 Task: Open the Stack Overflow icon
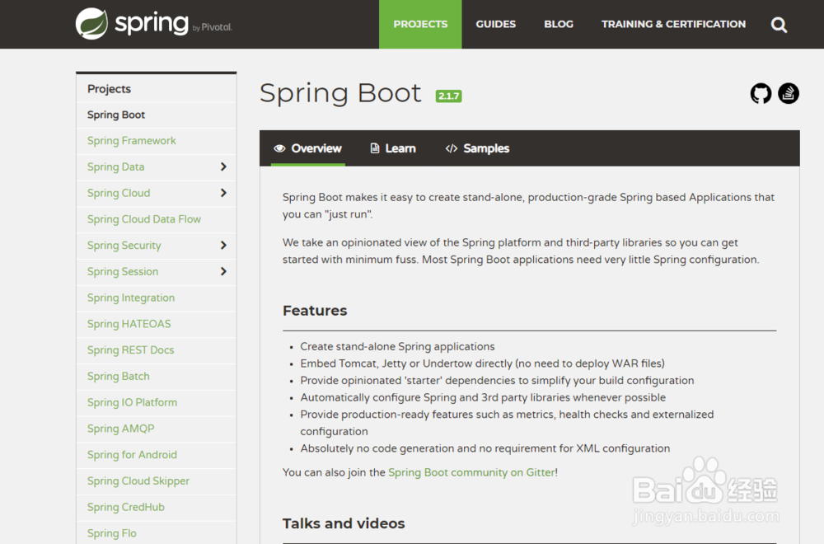pos(789,94)
